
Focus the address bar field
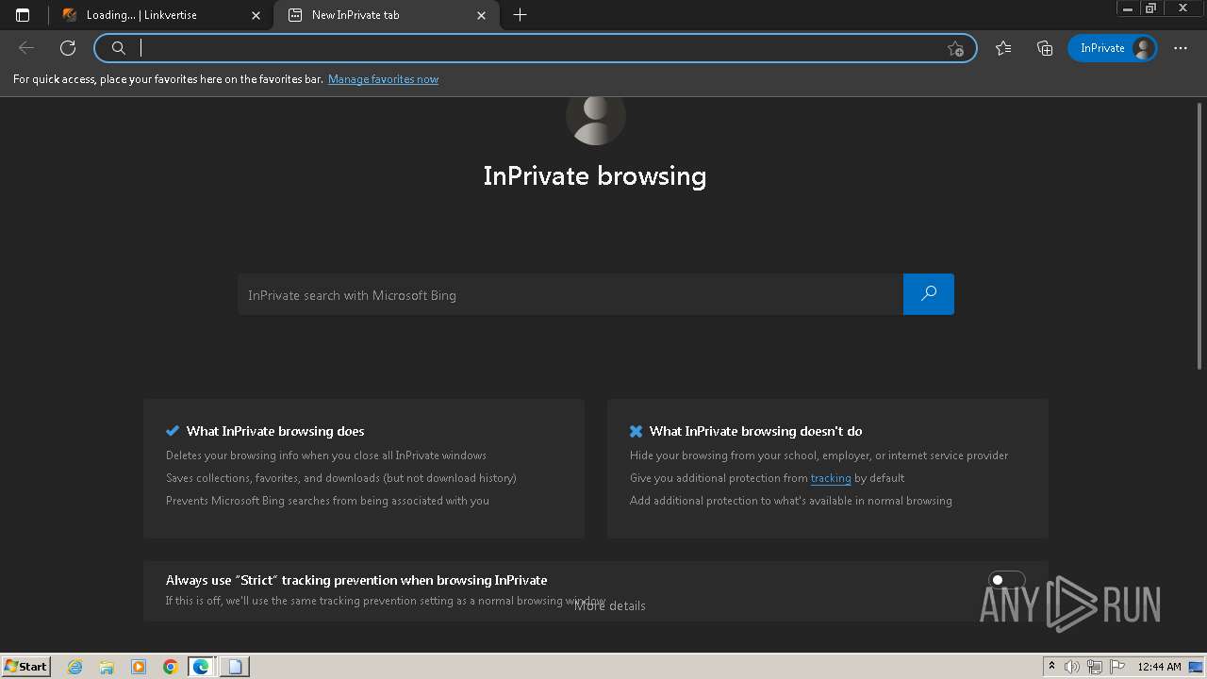537,48
